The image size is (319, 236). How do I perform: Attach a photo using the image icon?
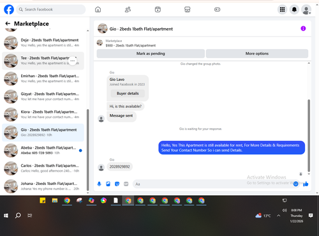pos(108,184)
